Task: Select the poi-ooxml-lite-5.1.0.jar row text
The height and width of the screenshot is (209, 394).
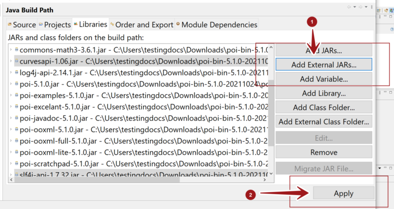Action: point(144,152)
